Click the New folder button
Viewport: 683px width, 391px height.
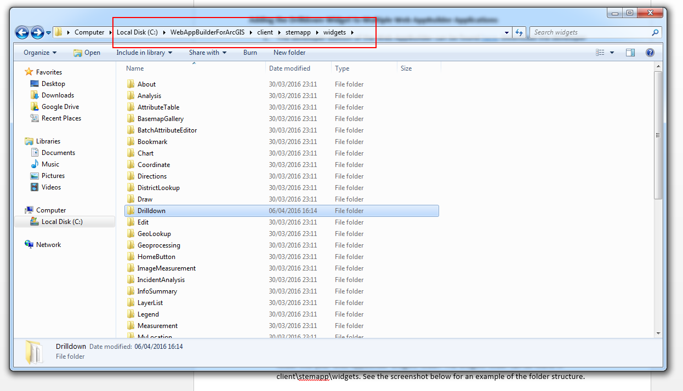[x=289, y=53]
